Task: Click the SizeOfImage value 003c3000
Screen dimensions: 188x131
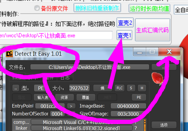Action: 128,114
